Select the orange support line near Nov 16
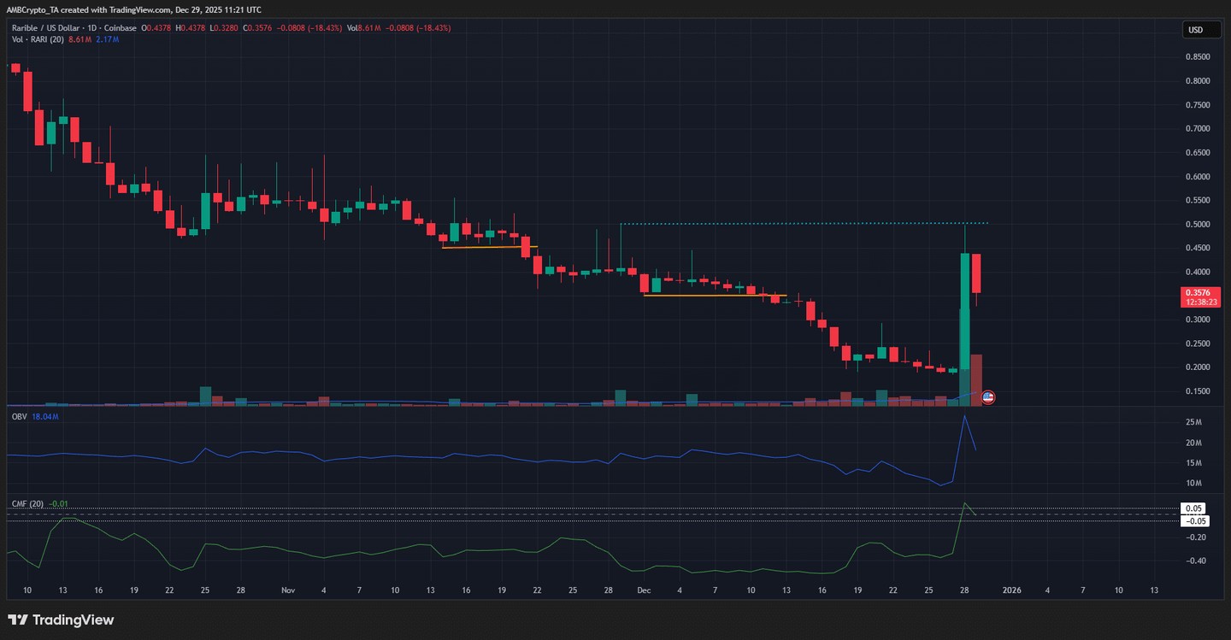This screenshot has height=640, width=1231. point(489,247)
